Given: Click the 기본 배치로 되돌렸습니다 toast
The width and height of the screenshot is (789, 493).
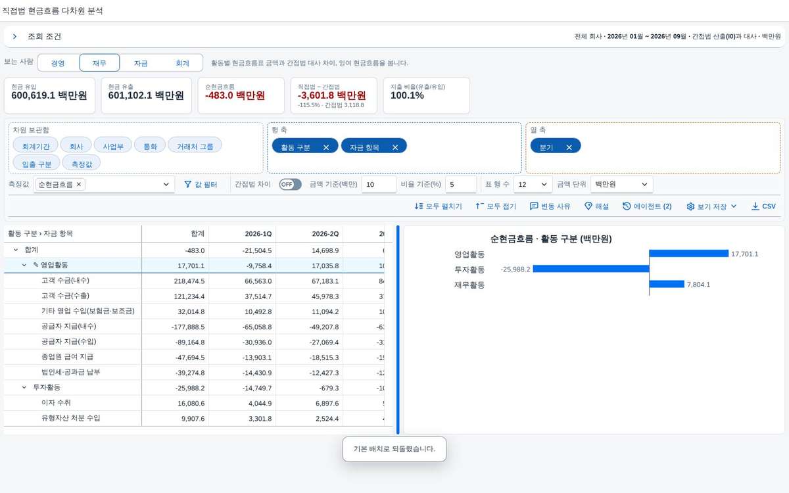Looking at the screenshot, I should [x=394, y=449].
